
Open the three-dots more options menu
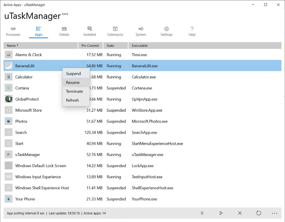click(275, 213)
